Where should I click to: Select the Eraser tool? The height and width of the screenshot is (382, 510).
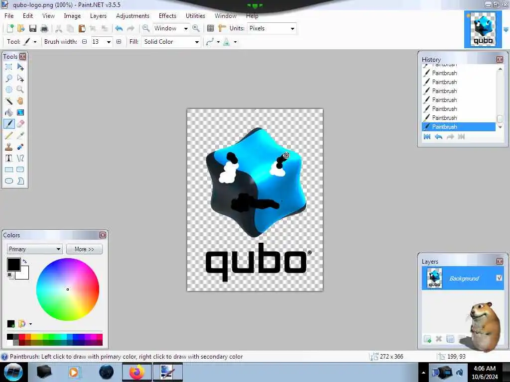[20, 124]
